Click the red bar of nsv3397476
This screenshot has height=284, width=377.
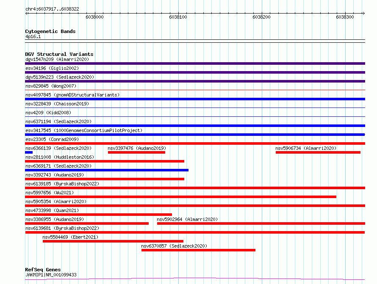136,152
